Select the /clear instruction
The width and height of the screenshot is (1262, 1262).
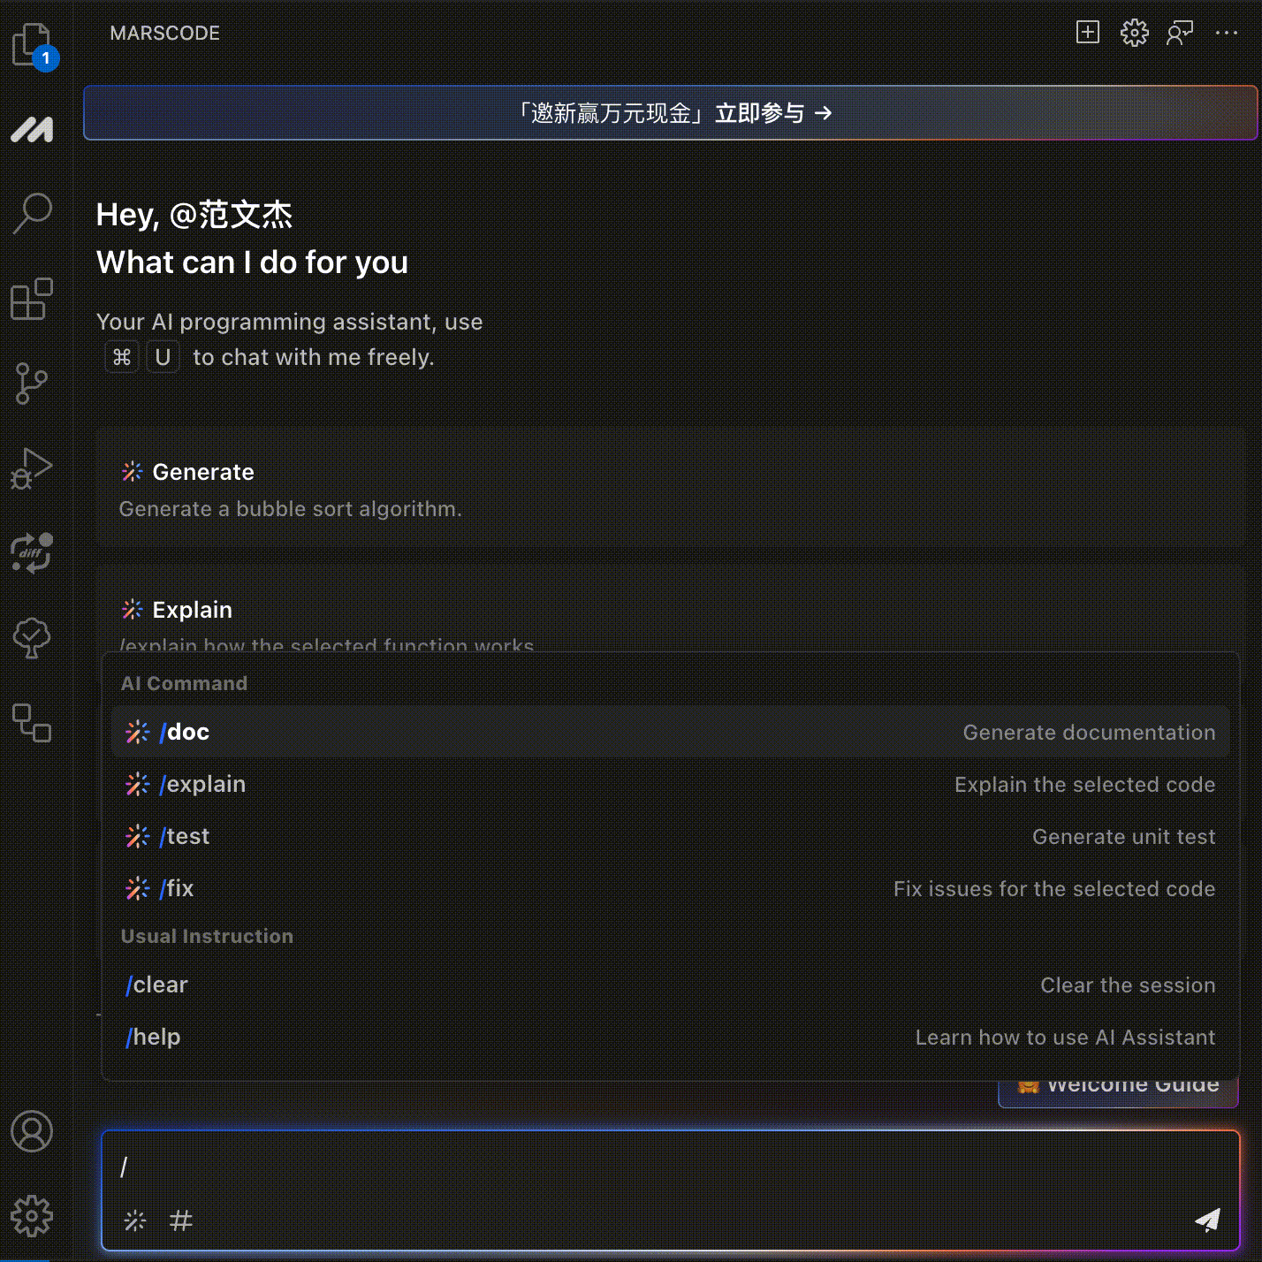(x=671, y=985)
